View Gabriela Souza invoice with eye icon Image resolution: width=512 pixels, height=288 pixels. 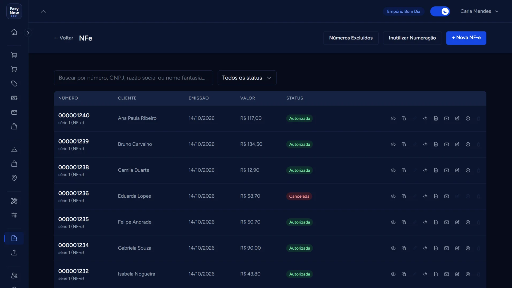(393, 248)
